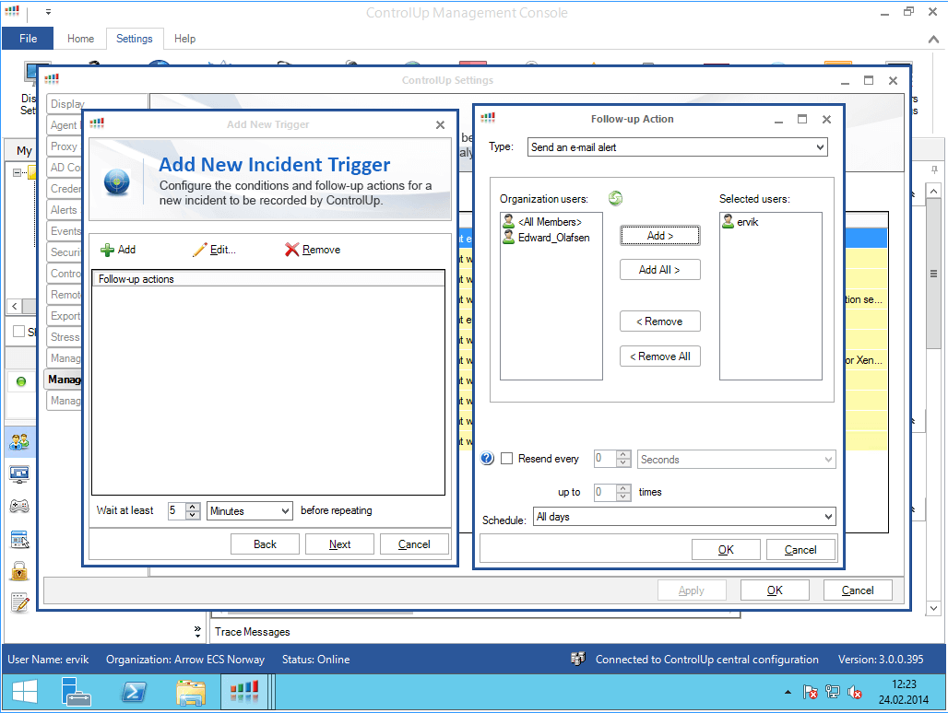Show hidden tray icons arrow
This screenshot has width=948, height=713.
[x=788, y=692]
